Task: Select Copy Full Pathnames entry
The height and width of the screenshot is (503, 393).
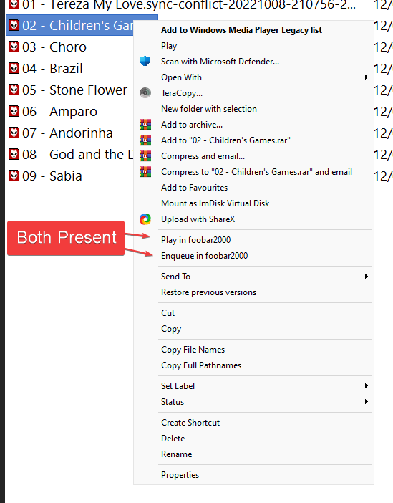Action: tap(201, 365)
